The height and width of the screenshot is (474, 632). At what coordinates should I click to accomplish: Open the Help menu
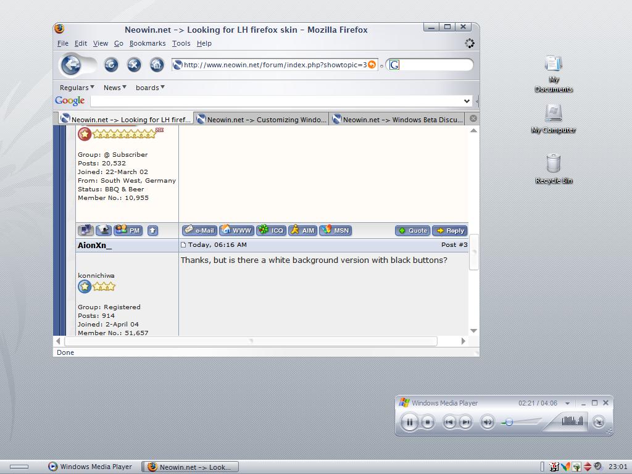[204, 43]
